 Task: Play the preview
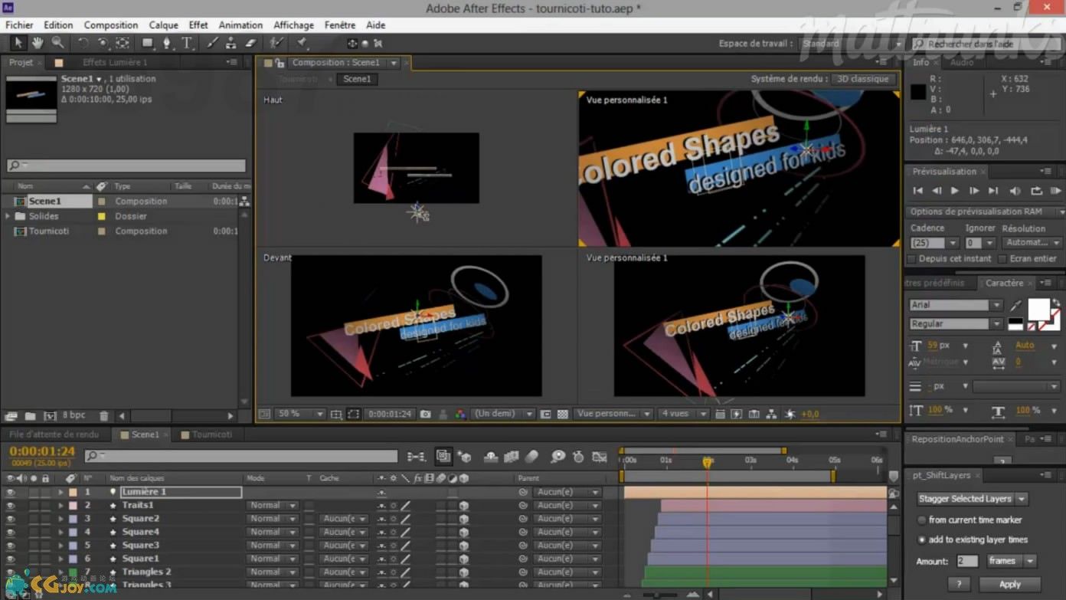pos(954,191)
